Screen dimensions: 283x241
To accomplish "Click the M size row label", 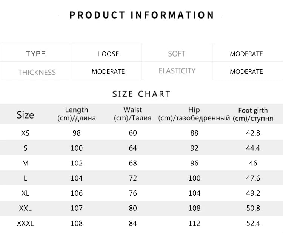I will 25,163.
